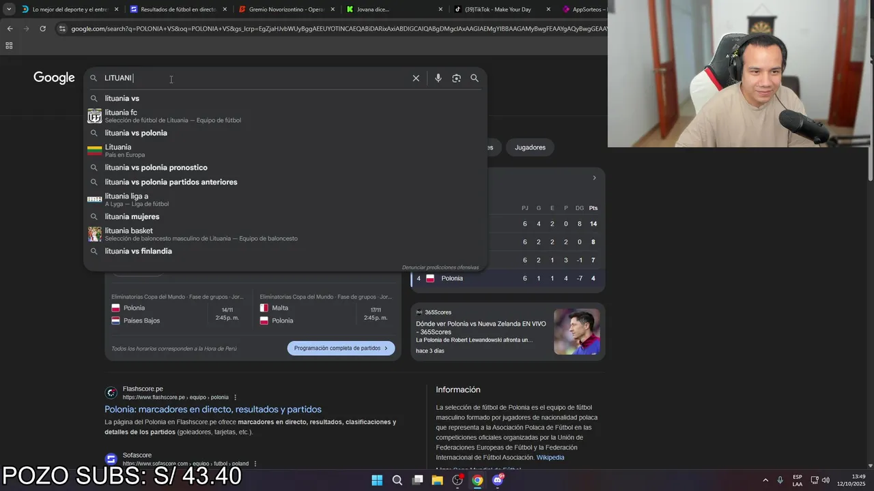Click 'Programación completa de partidos' button
The width and height of the screenshot is (874, 491).
pyautogui.click(x=341, y=348)
